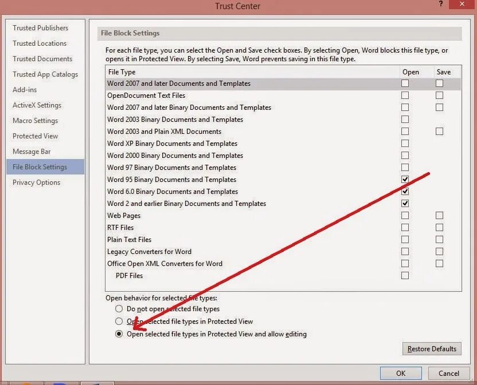
Task: Select Do not open selected file types
Action: pyautogui.click(x=119, y=309)
